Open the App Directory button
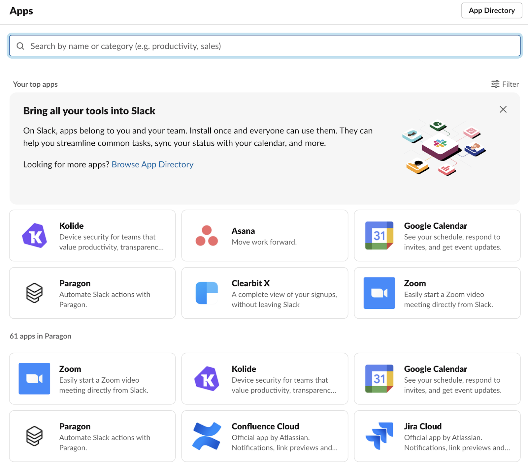This screenshot has width=528, height=466. [x=492, y=11]
